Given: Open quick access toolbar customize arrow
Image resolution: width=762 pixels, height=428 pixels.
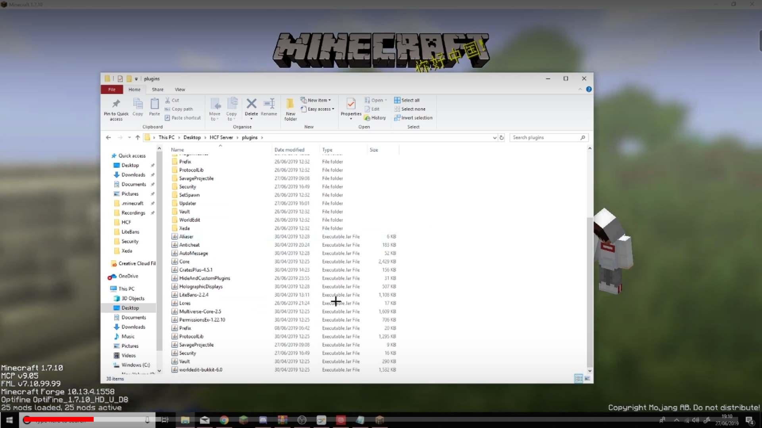Looking at the screenshot, I should (x=136, y=79).
